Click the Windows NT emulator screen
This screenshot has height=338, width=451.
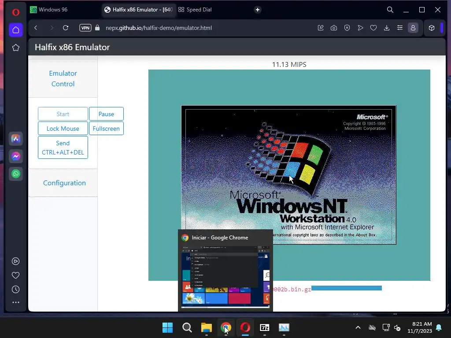(x=289, y=175)
